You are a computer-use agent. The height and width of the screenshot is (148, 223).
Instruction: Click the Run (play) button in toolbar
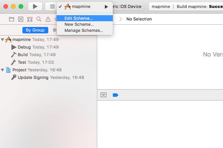pos(35,6)
